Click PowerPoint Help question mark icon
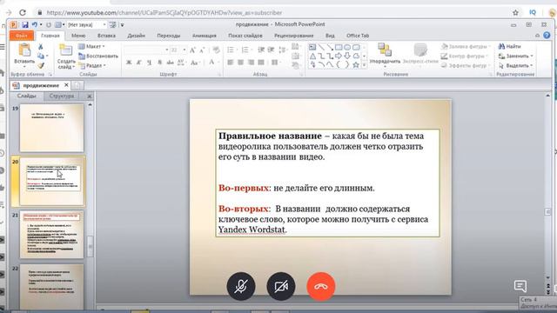557x313 pixels. pyautogui.click(x=547, y=35)
